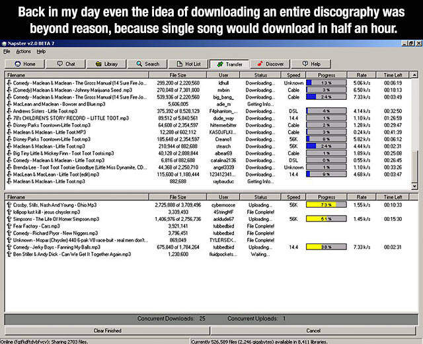Click the Discover tab's music icon
423x344 pixels.
pyautogui.click(x=260, y=64)
